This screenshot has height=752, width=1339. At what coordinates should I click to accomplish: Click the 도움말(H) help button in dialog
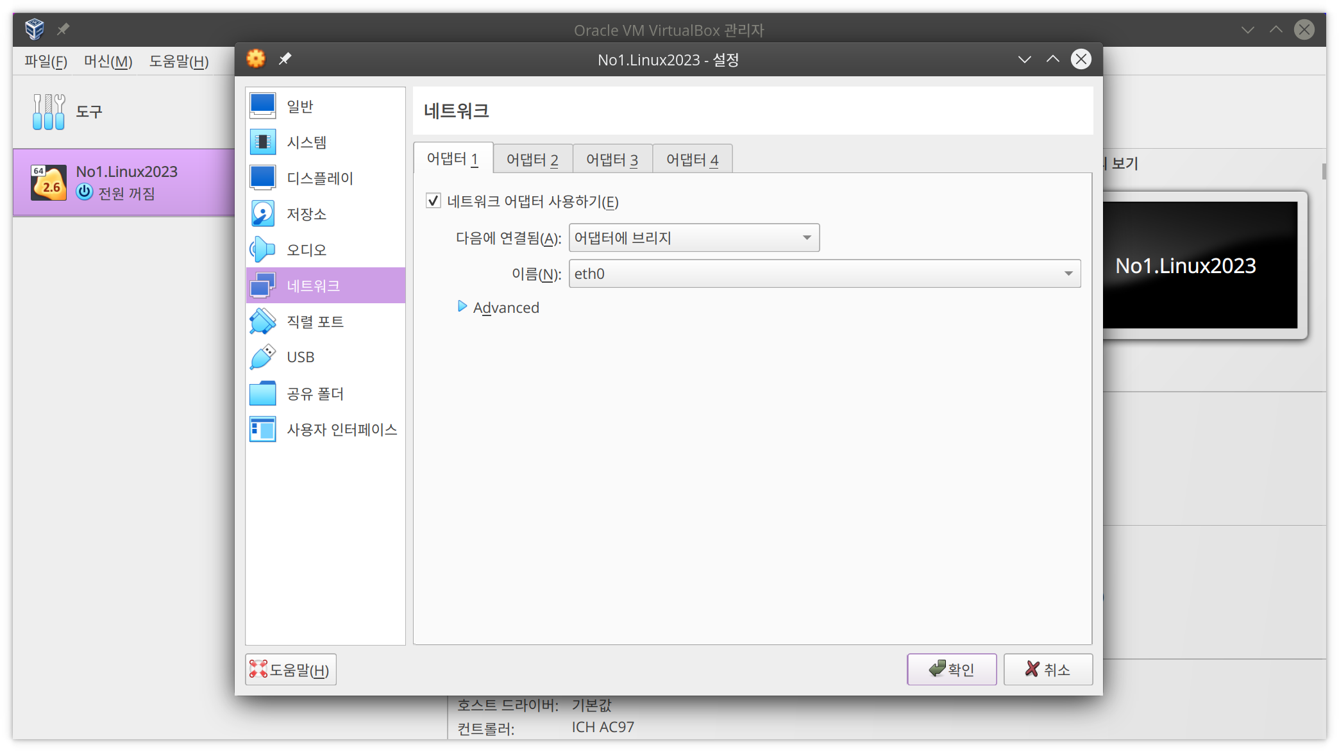coord(291,669)
